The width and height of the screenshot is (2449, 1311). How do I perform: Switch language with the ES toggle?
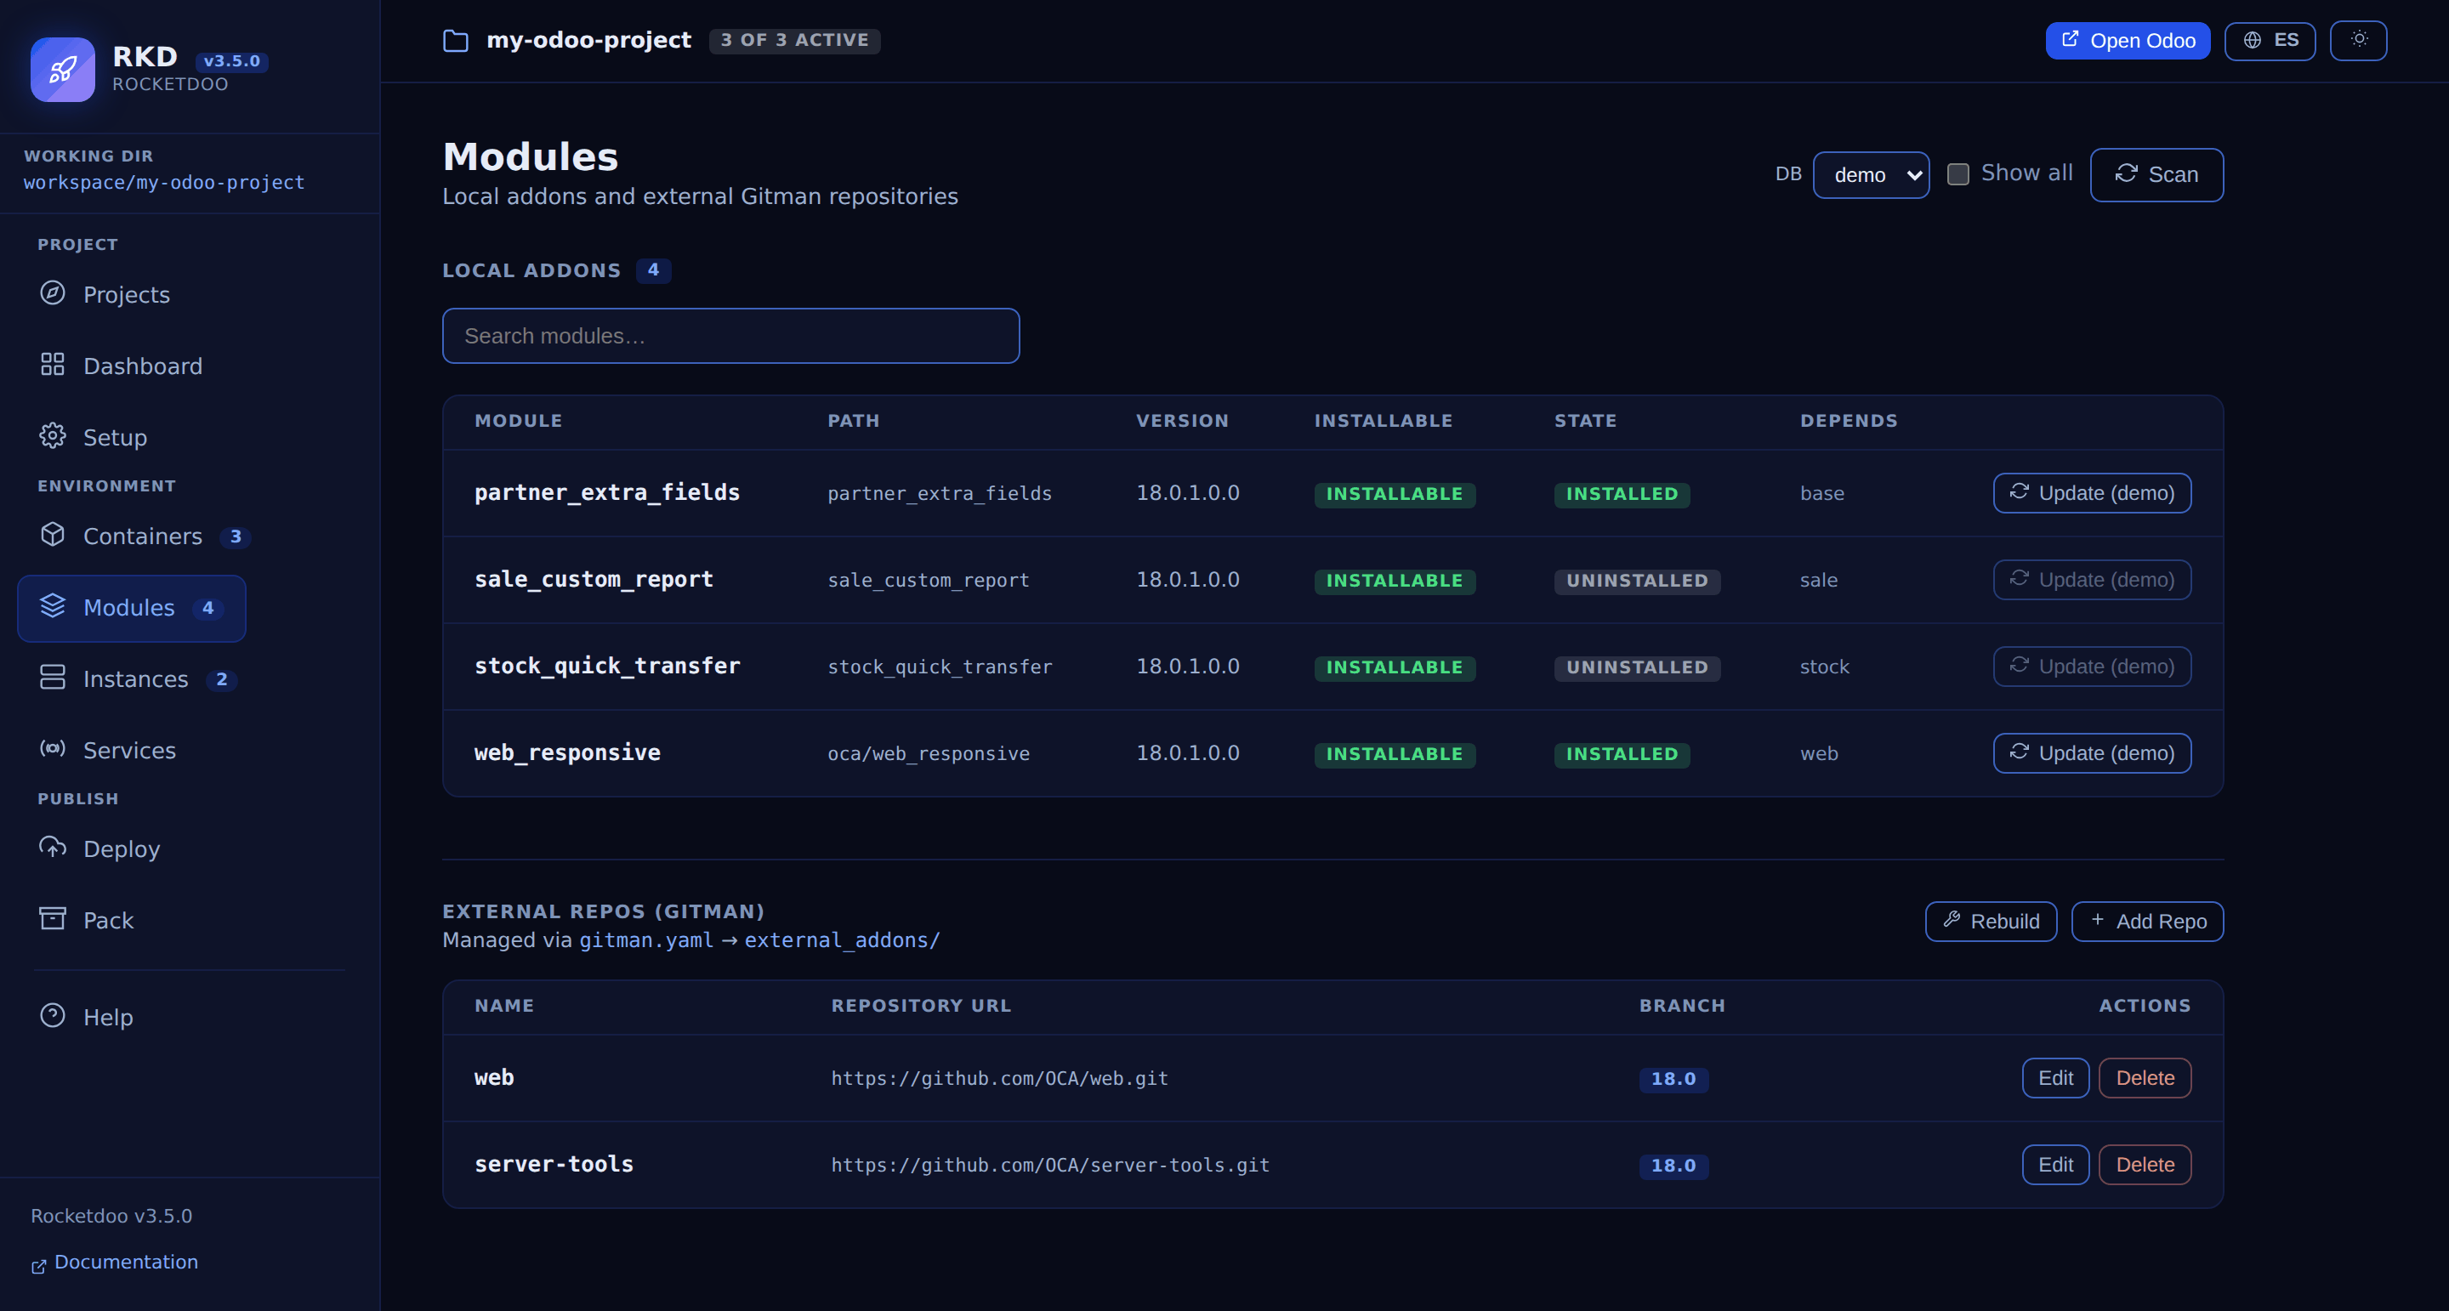(x=2270, y=40)
